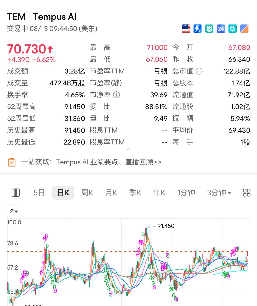The width and height of the screenshot is (257, 306).
Task: Tap the 91.450 peak label on chart
Action: pos(166,226)
